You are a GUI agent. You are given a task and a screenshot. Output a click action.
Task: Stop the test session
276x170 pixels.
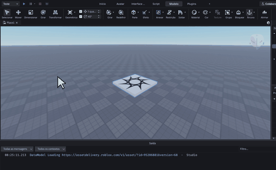(x=40, y=4)
